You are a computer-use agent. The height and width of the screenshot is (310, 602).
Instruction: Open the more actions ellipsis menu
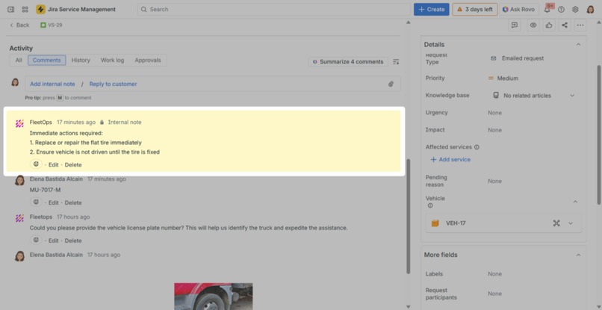pos(580,25)
